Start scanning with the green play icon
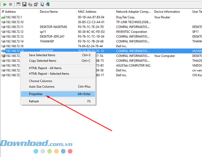Screen dimensions: 202x157 (x=5, y=5)
